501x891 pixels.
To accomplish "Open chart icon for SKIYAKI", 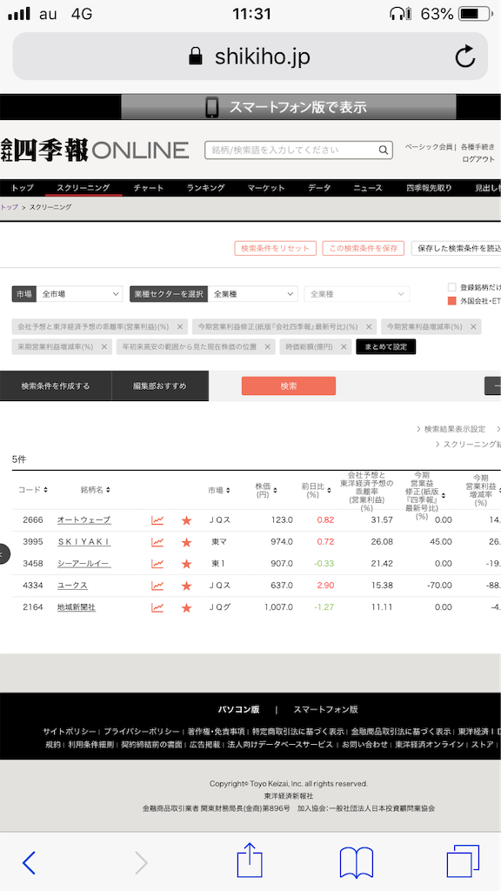I will (157, 541).
